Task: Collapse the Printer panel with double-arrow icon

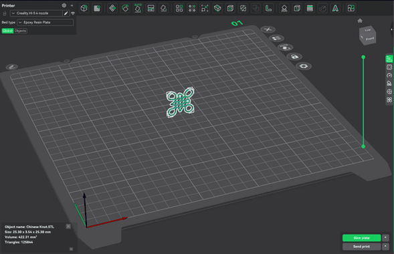Action: point(72,5)
